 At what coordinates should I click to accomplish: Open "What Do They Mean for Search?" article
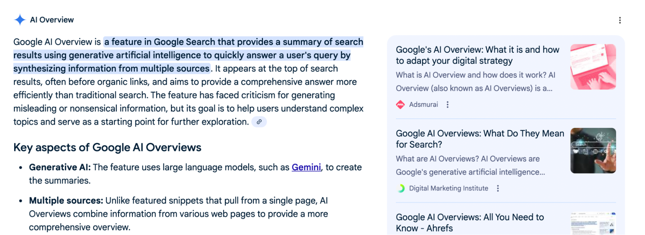(x=480, y=139)
